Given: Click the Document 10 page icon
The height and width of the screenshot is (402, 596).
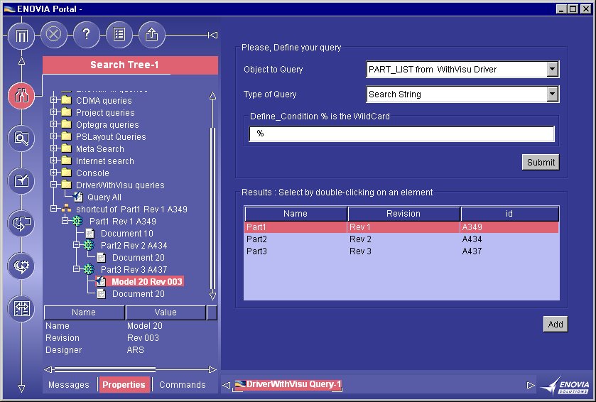Looking at the screenshot, I should coord(90,233).
